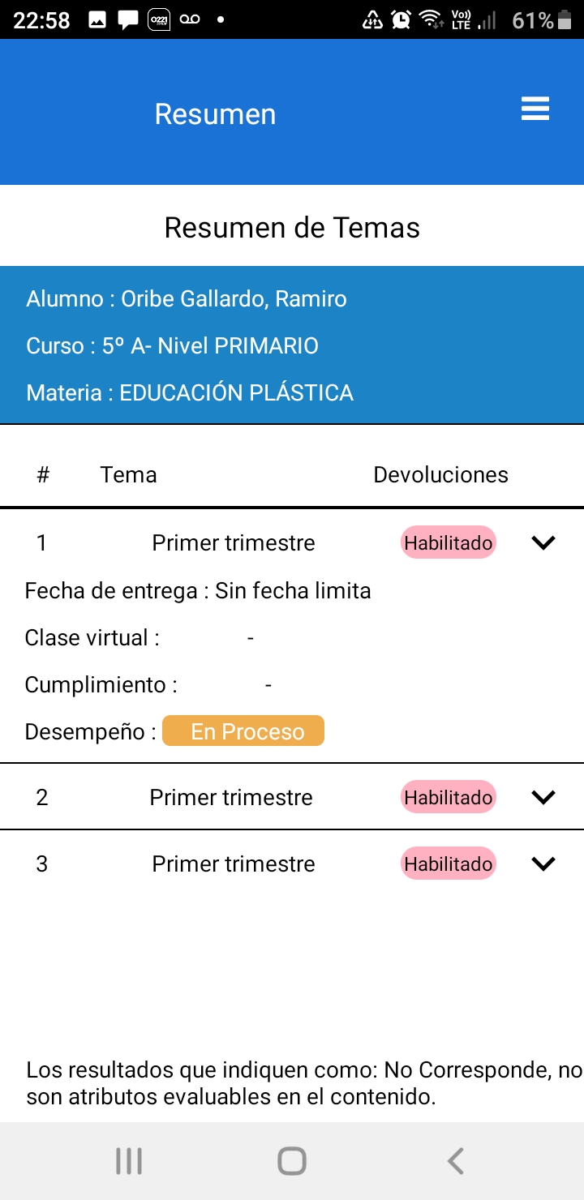Tap Habilitado badge for topic 3
The height and width of the screenshot is (1200, 584).
[449, 864]
